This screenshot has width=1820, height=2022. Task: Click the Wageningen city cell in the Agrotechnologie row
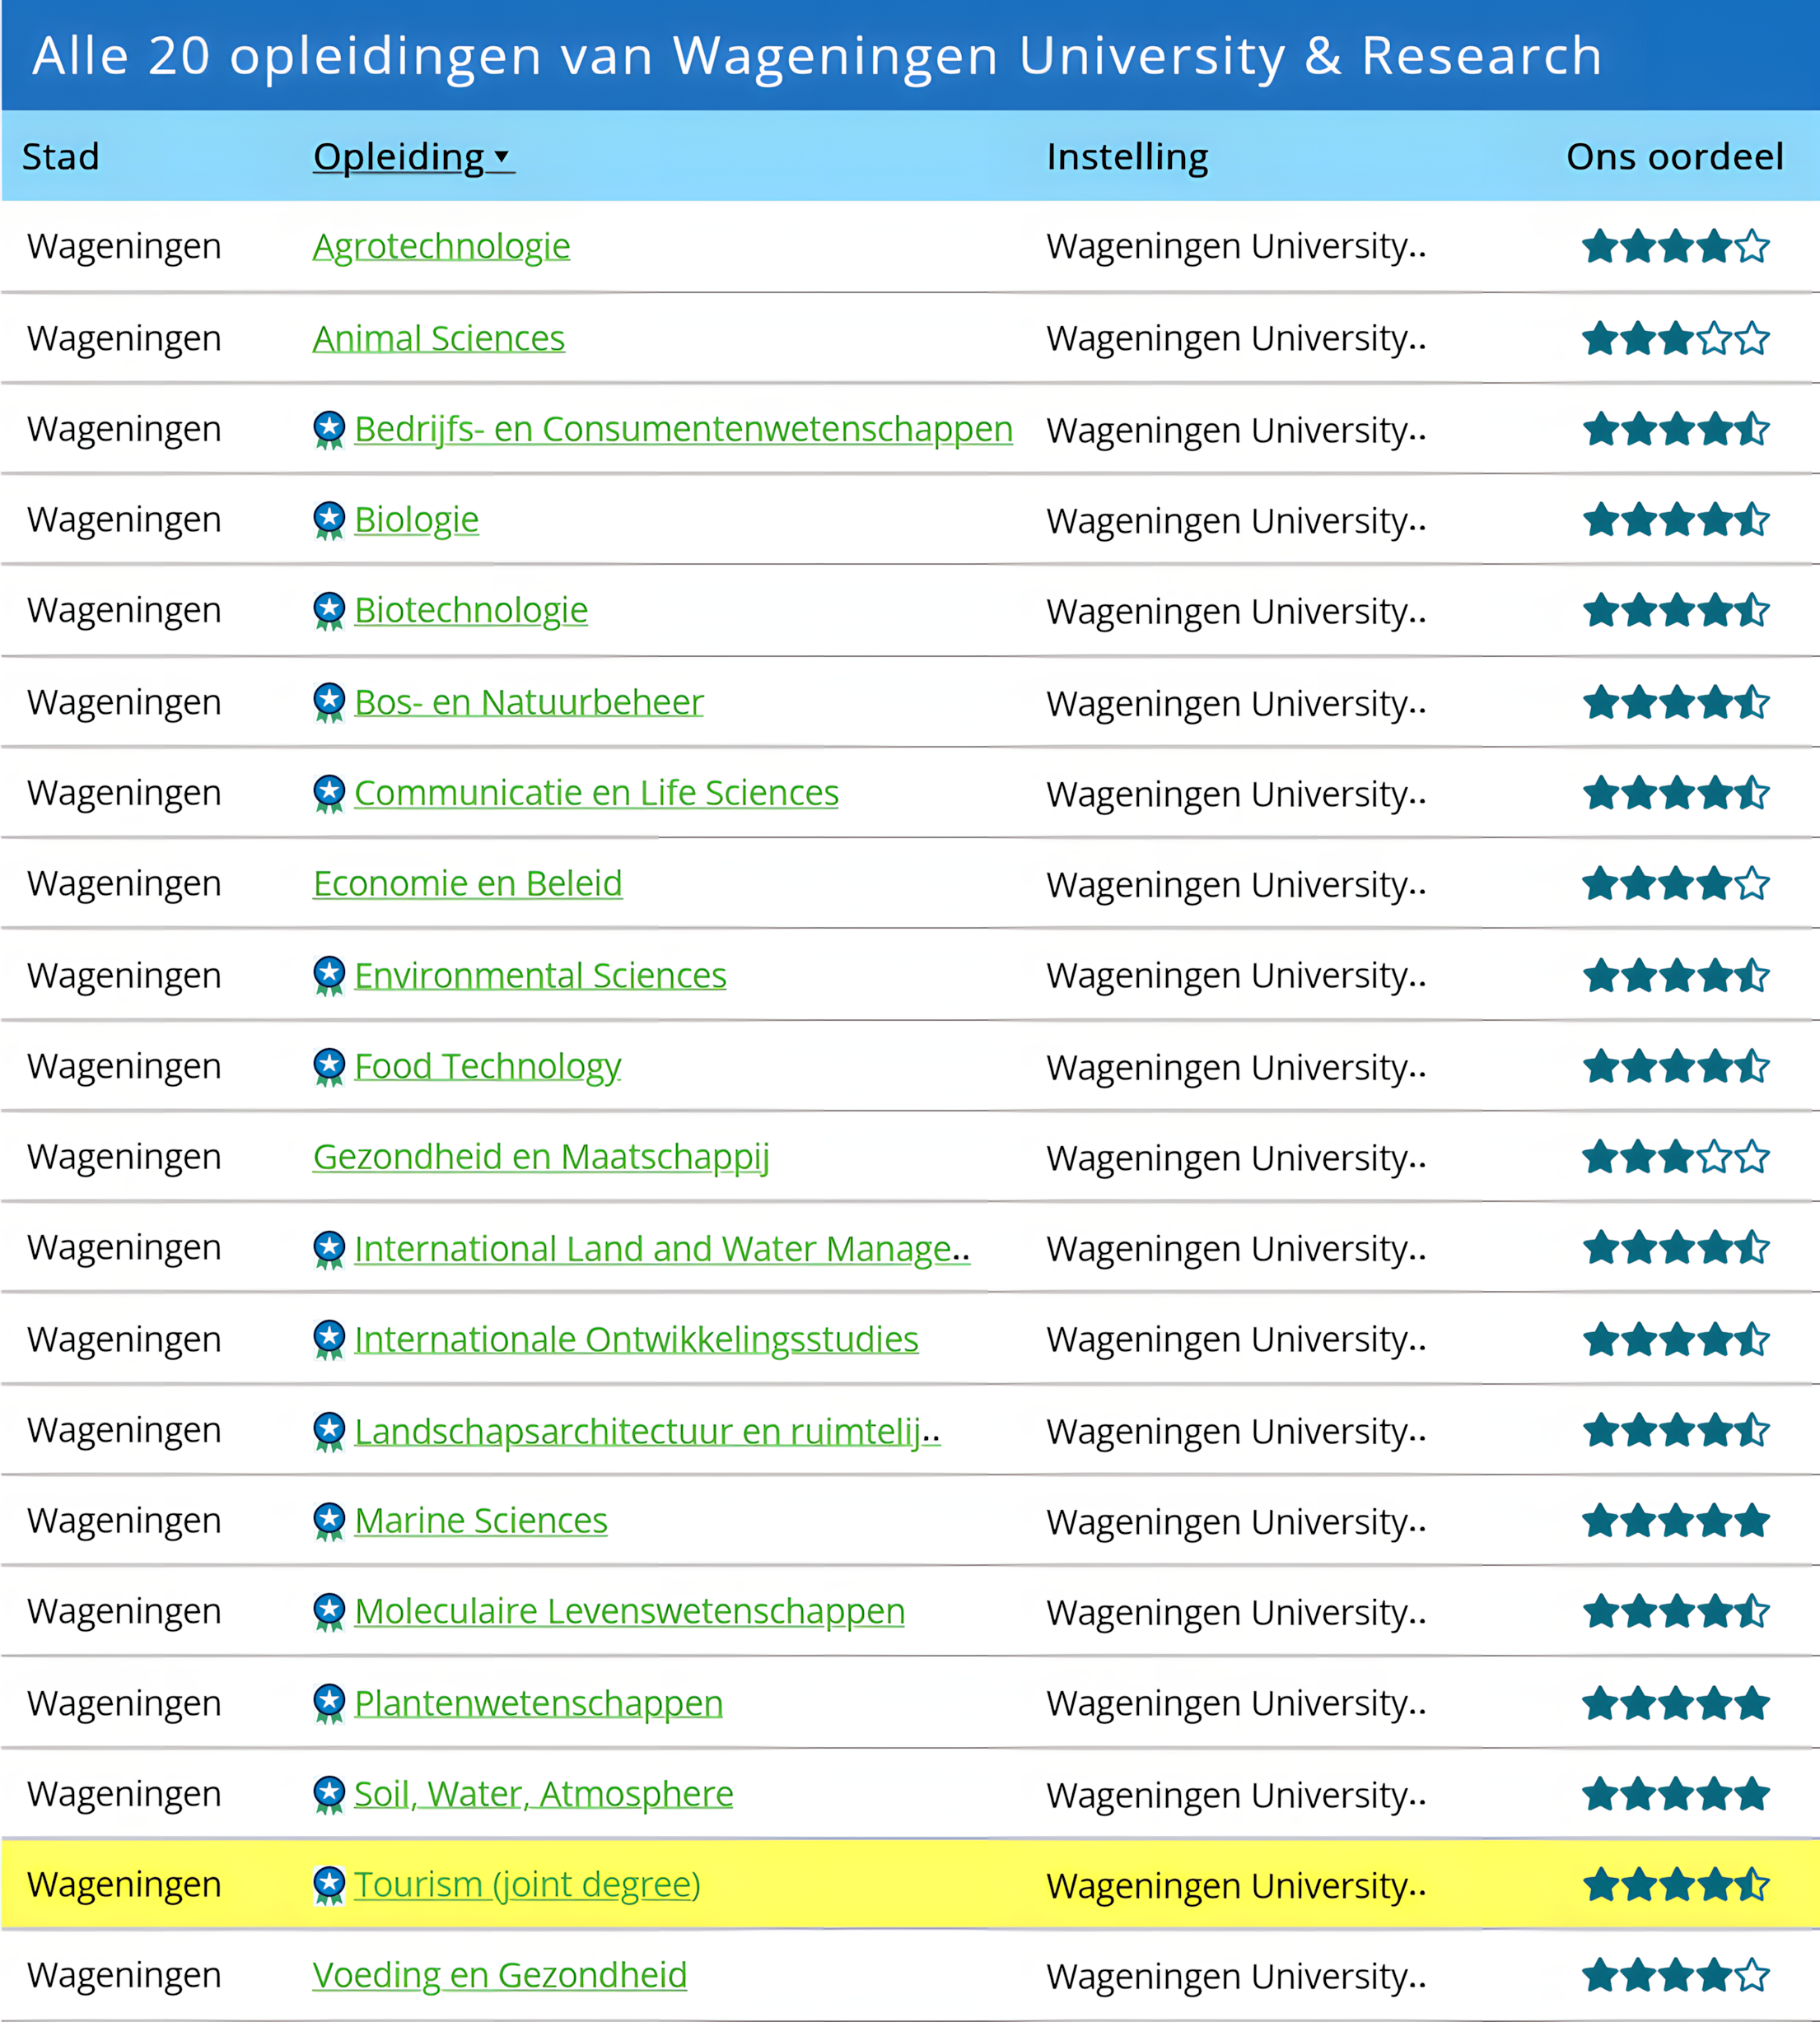(125, 247)
